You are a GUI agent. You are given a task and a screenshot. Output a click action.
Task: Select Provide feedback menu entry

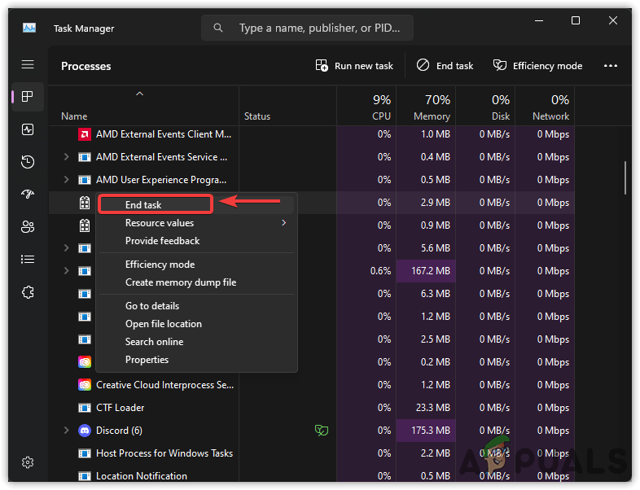[196, 241]
